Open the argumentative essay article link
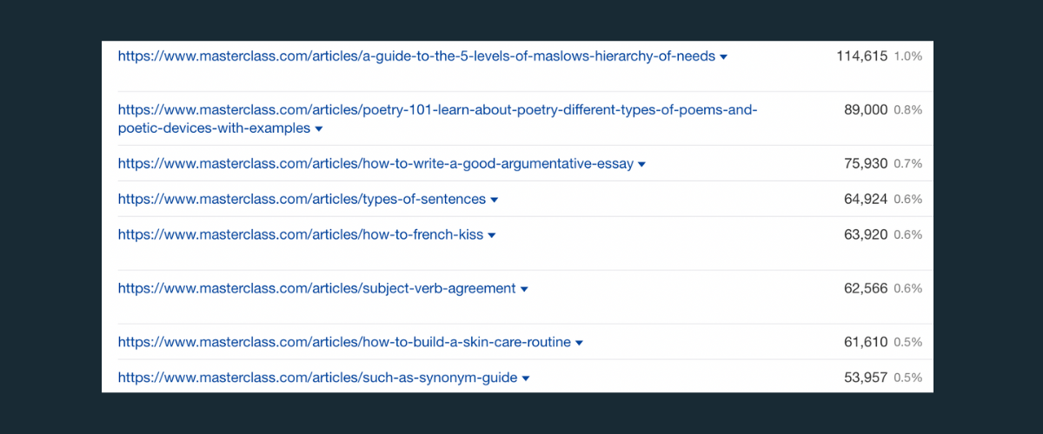The height and width of the screenshot is (434, 1043). pyautogui.click(x=375, y=164)
